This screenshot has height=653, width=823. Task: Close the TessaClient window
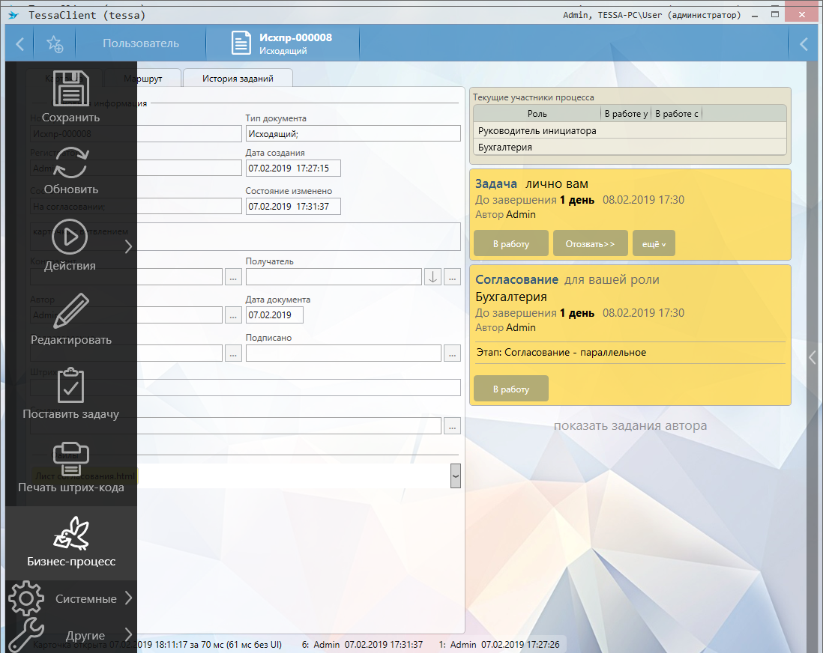(x=801, y=15)
